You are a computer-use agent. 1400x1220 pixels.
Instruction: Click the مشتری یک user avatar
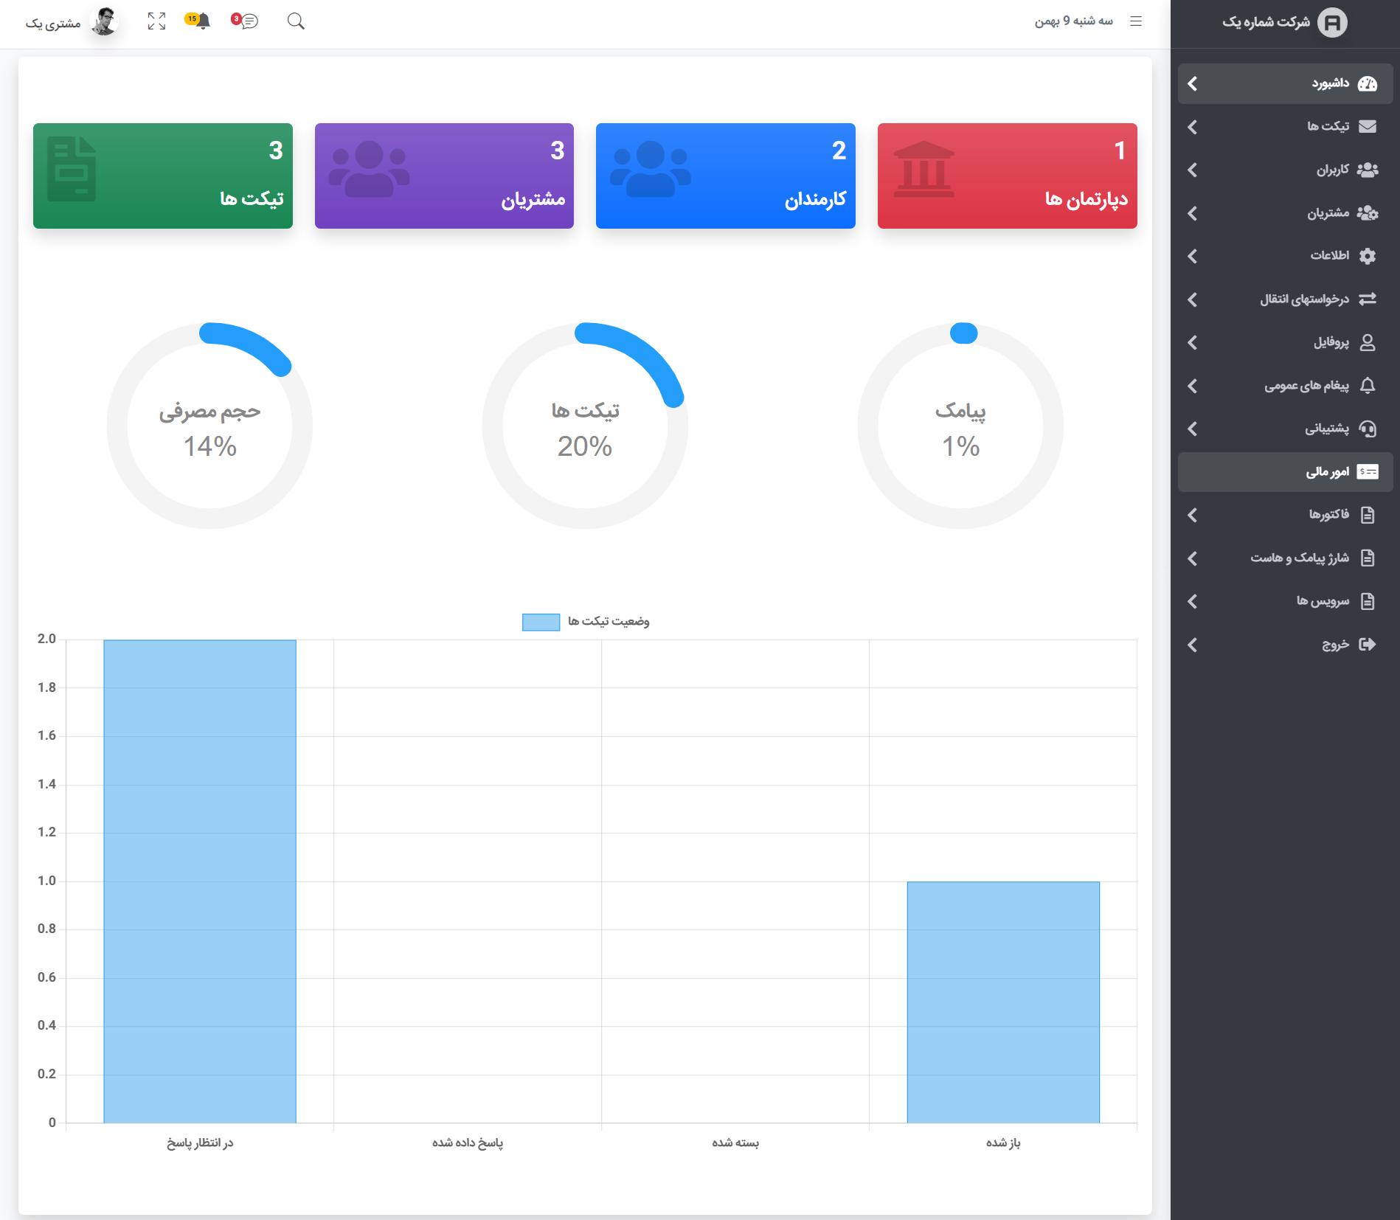pyautogui.click(x=104, y=21)
